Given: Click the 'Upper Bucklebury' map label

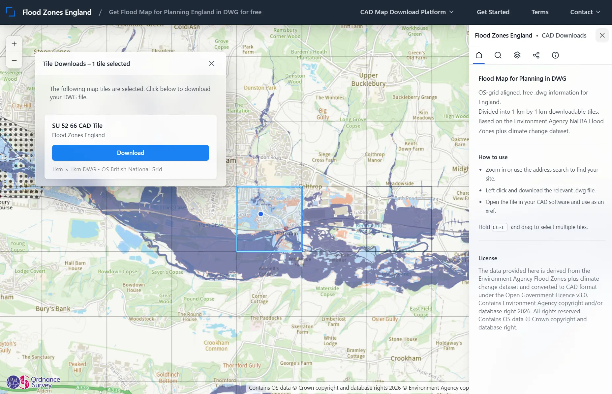Looking at the screenshot, I should pos(368,79).
